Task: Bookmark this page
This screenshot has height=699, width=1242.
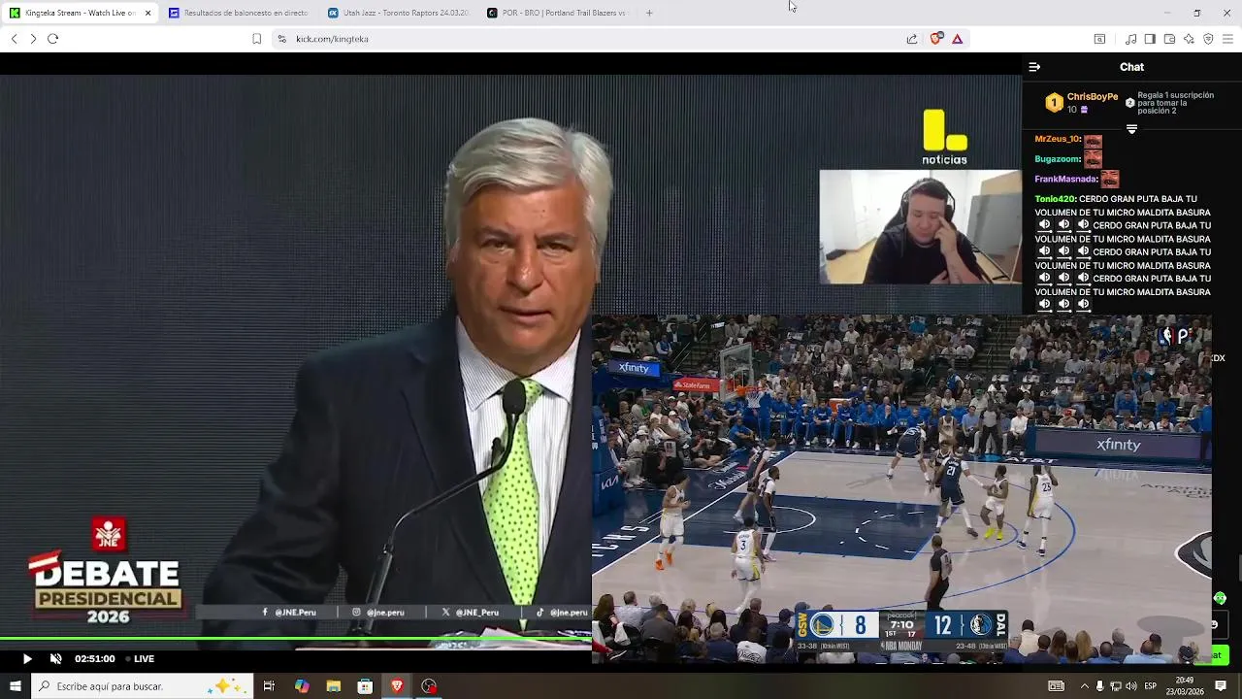Action: [x=256, y=39]
